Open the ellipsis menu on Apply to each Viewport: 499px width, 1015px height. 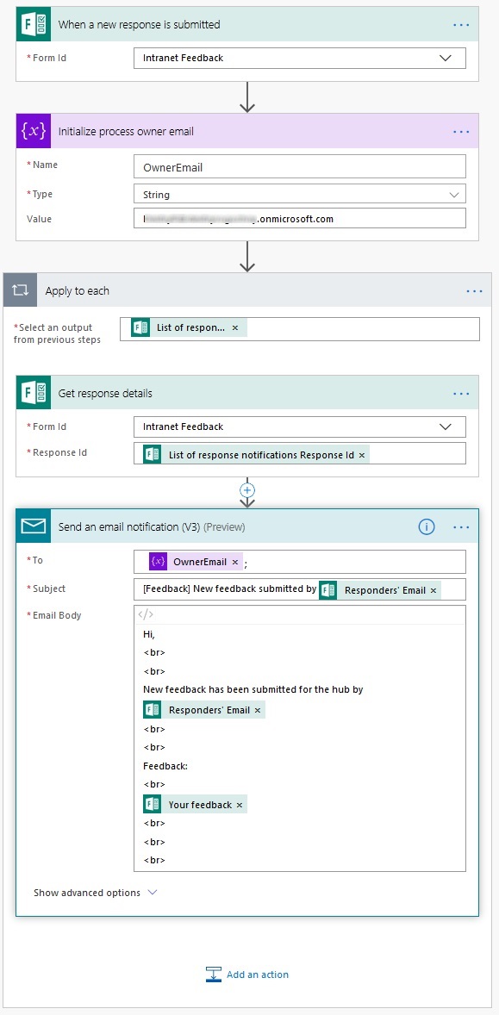tap(474, 291)
